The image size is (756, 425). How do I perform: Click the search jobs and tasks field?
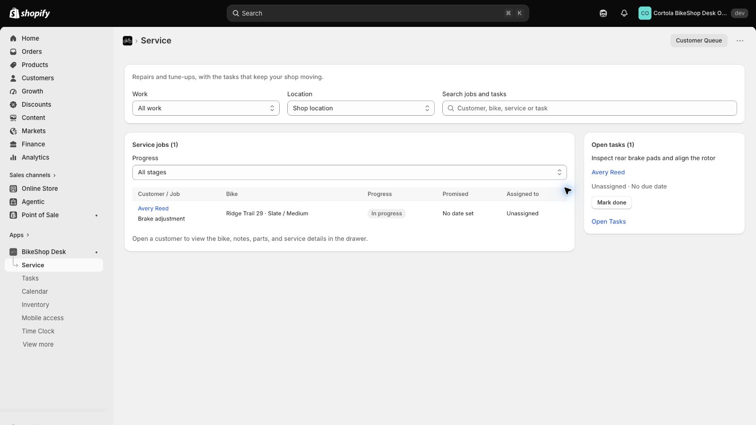pos(590,108)
